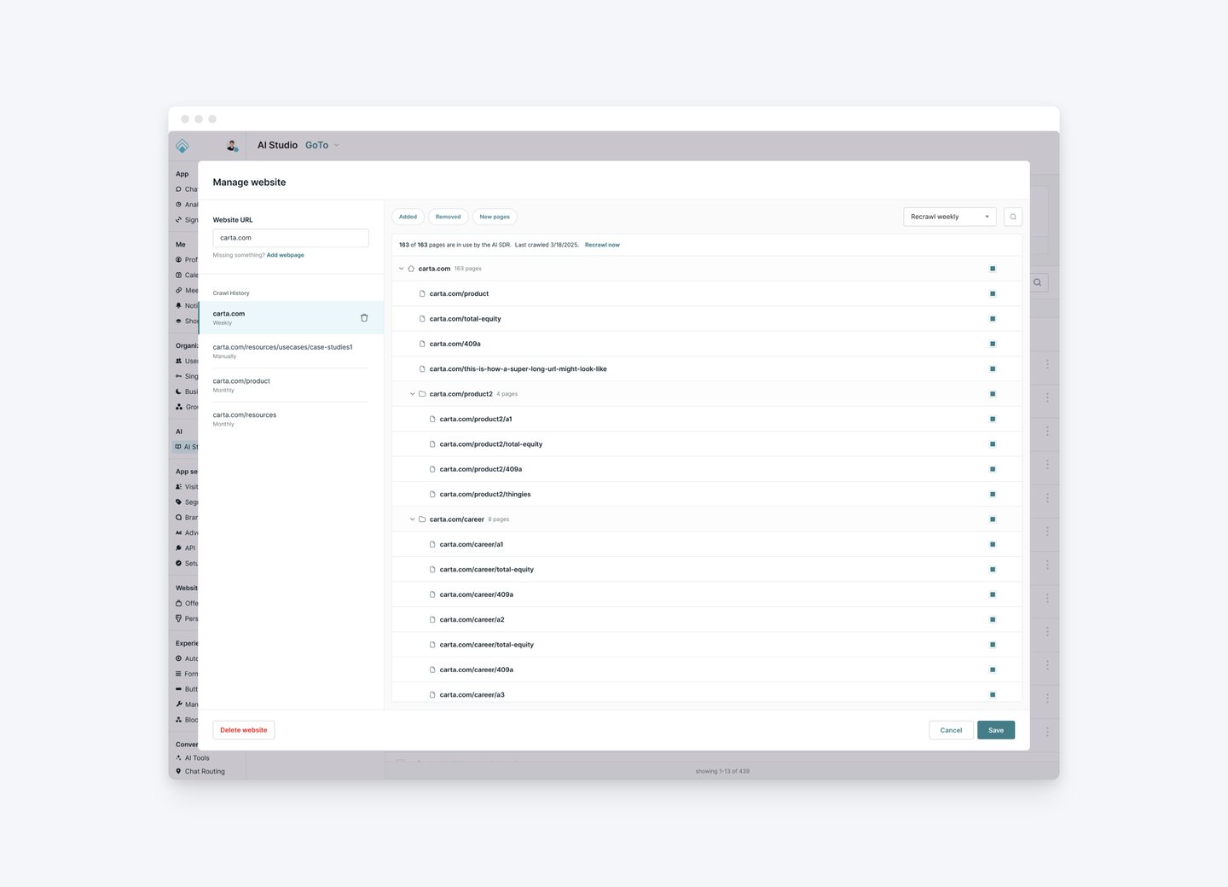Filter pages by the Removed tab

[449, 217]
